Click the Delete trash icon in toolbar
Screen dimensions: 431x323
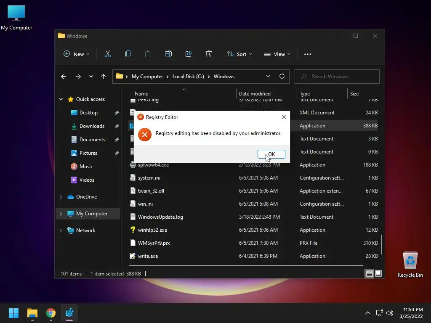pos(209,54)
